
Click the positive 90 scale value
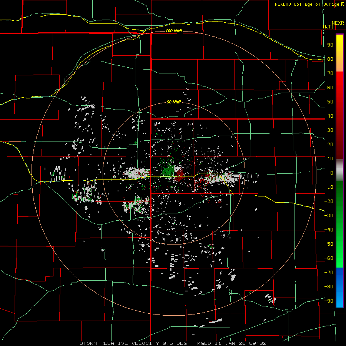click(330, 45)
